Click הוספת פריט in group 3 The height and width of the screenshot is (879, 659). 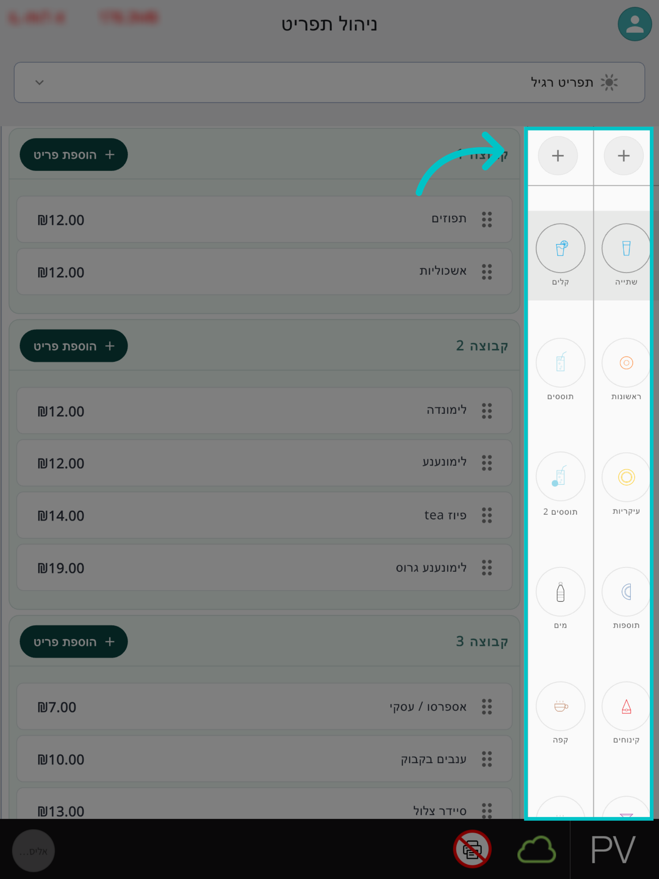(74, 641)
